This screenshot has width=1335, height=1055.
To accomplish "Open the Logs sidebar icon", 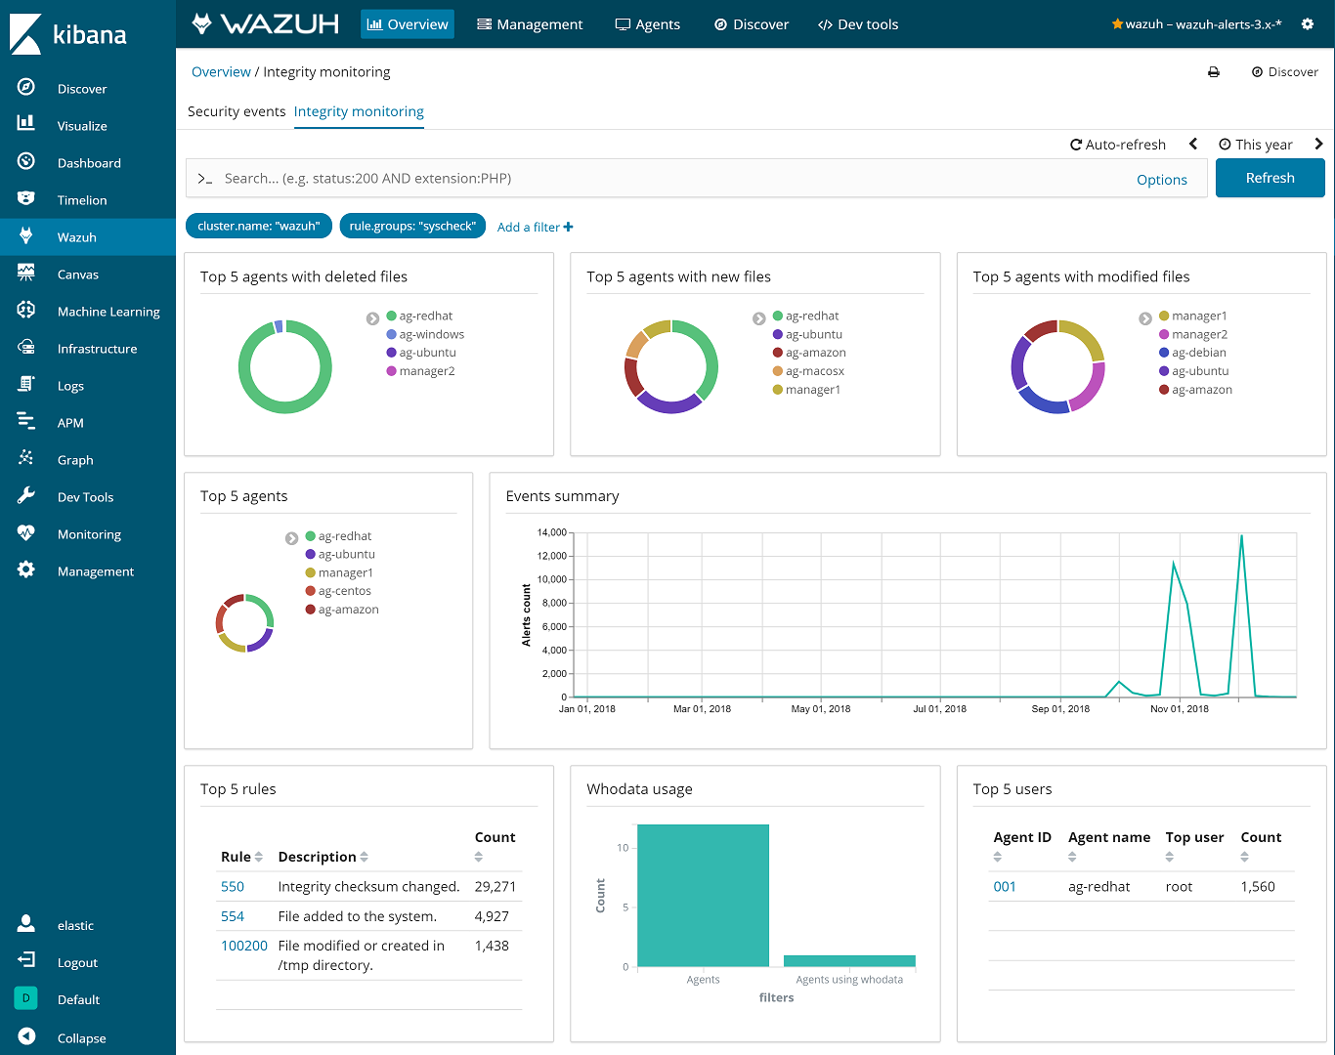I will 26,385.
